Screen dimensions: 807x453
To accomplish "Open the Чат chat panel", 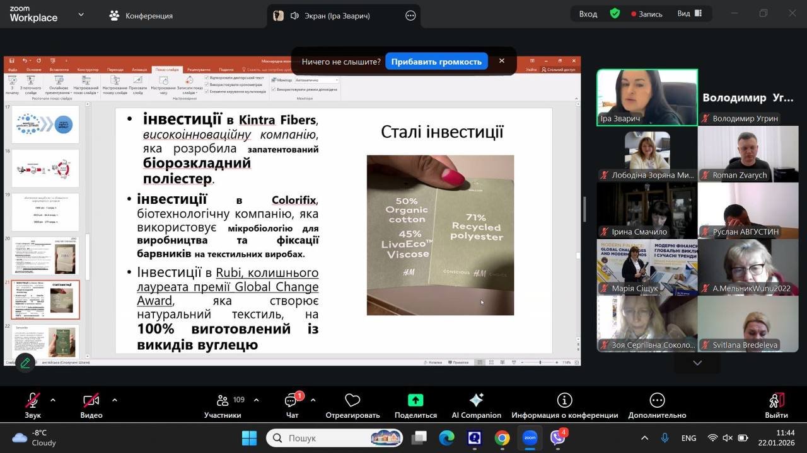I will 292,401.
